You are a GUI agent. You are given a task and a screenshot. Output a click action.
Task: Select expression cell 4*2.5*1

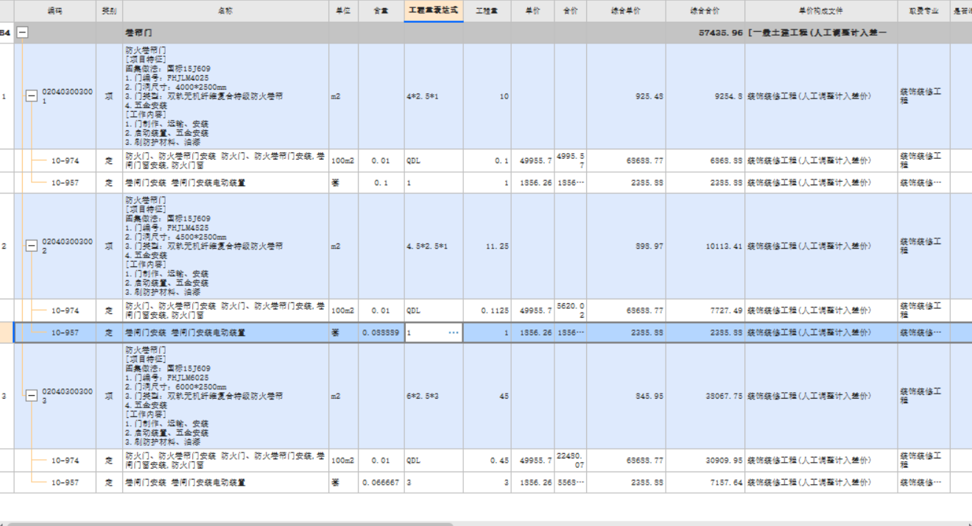click(x=434, y=96)
